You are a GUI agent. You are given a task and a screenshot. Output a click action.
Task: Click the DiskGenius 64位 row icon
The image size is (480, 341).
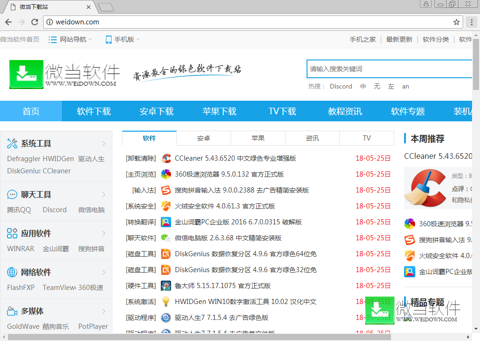coord(166,253)
